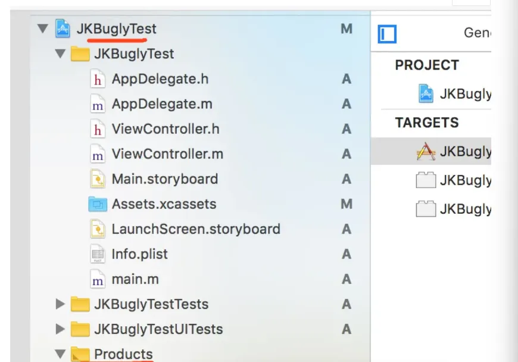518x362 pixels.
Task: Click the yellow JKBuglyTest group folder icon
Action: coord(80,54)
